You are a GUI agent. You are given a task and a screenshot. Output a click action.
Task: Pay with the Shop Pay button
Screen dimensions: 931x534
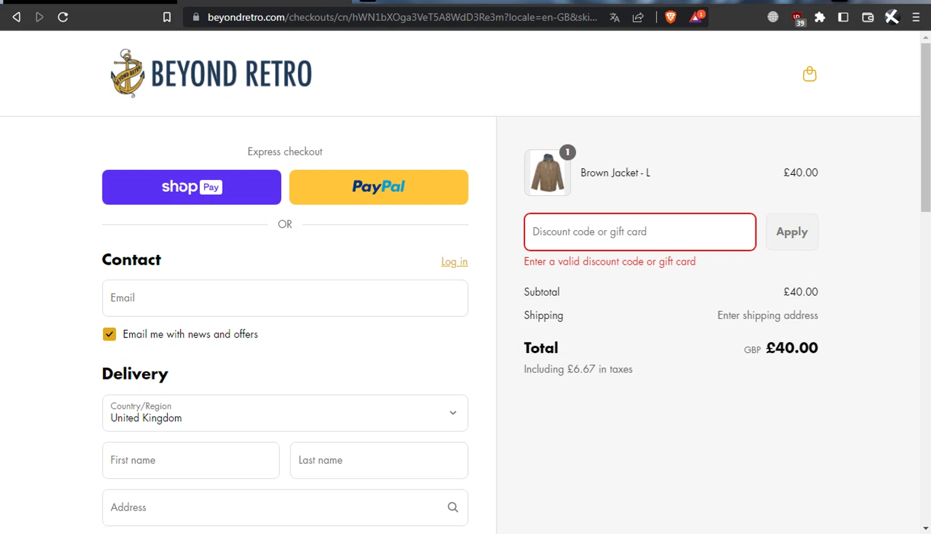click(192, 187)
